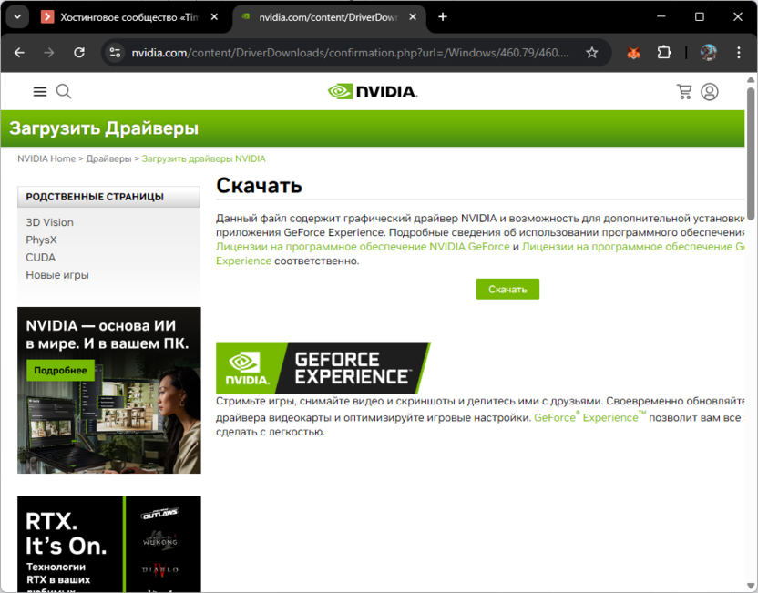Viewport: 758px width, 593px height.
Task: Open the user account icon
Action: (710, 91)
